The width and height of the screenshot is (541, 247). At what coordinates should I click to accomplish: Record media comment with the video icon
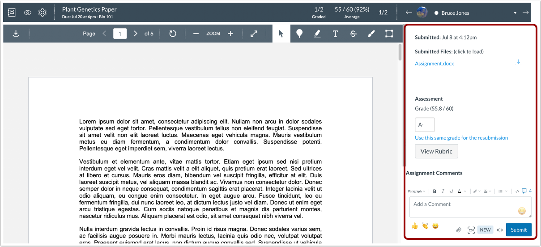point(471,230)
